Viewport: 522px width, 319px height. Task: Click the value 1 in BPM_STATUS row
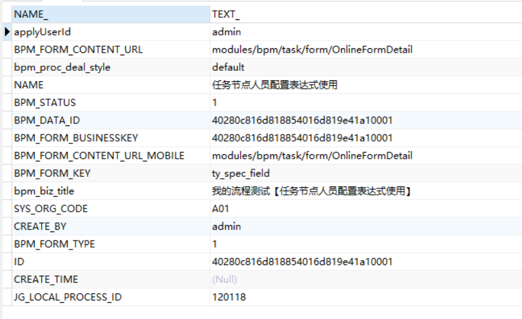point(366,102)
